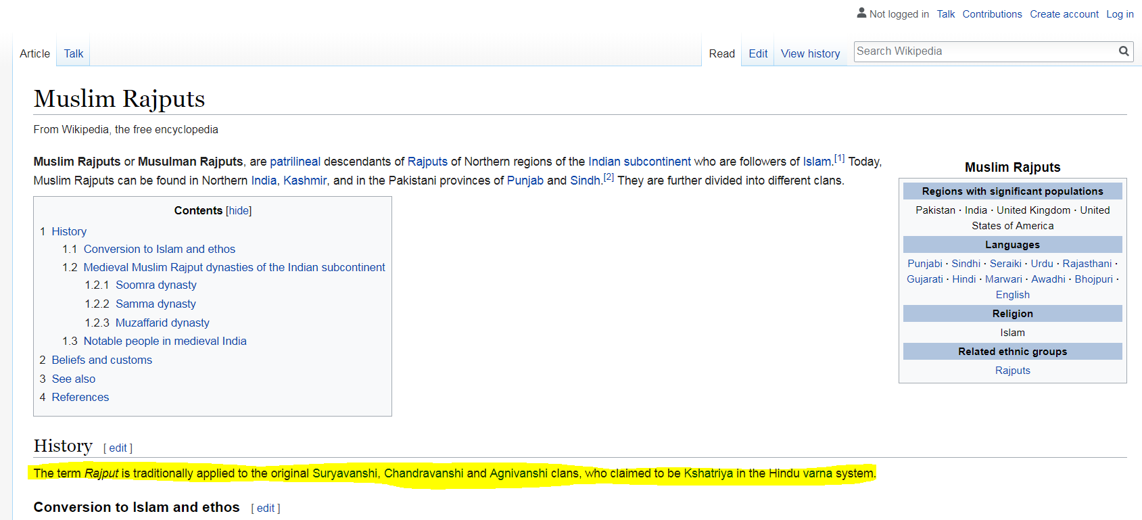Open Rajputs link in intro paragraph
The width and height of the screenshot is (1142, 520).
click(427, 162)
